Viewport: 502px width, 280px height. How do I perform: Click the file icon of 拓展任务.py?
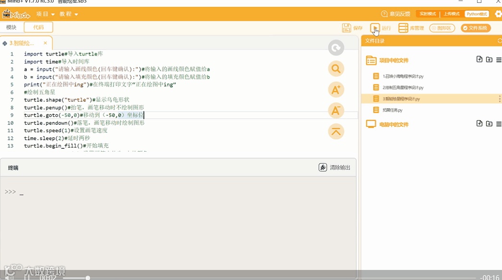[x=376, y=110]
